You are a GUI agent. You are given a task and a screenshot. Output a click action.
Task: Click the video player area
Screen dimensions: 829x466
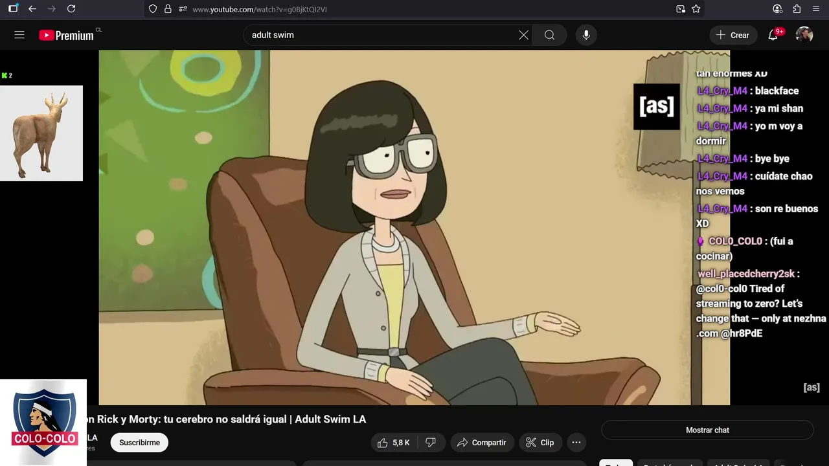pos(414,228)
